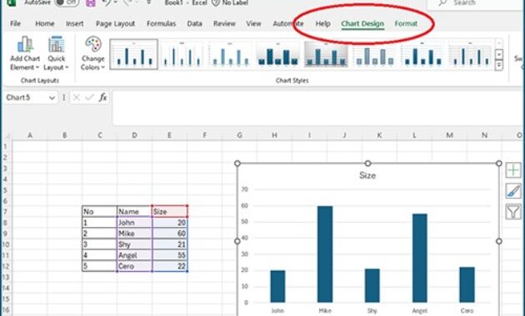Apply the sixth outlined-bar chart style
Image resolution: width=525 pixels, height=316 pixels.
[374, 54]
